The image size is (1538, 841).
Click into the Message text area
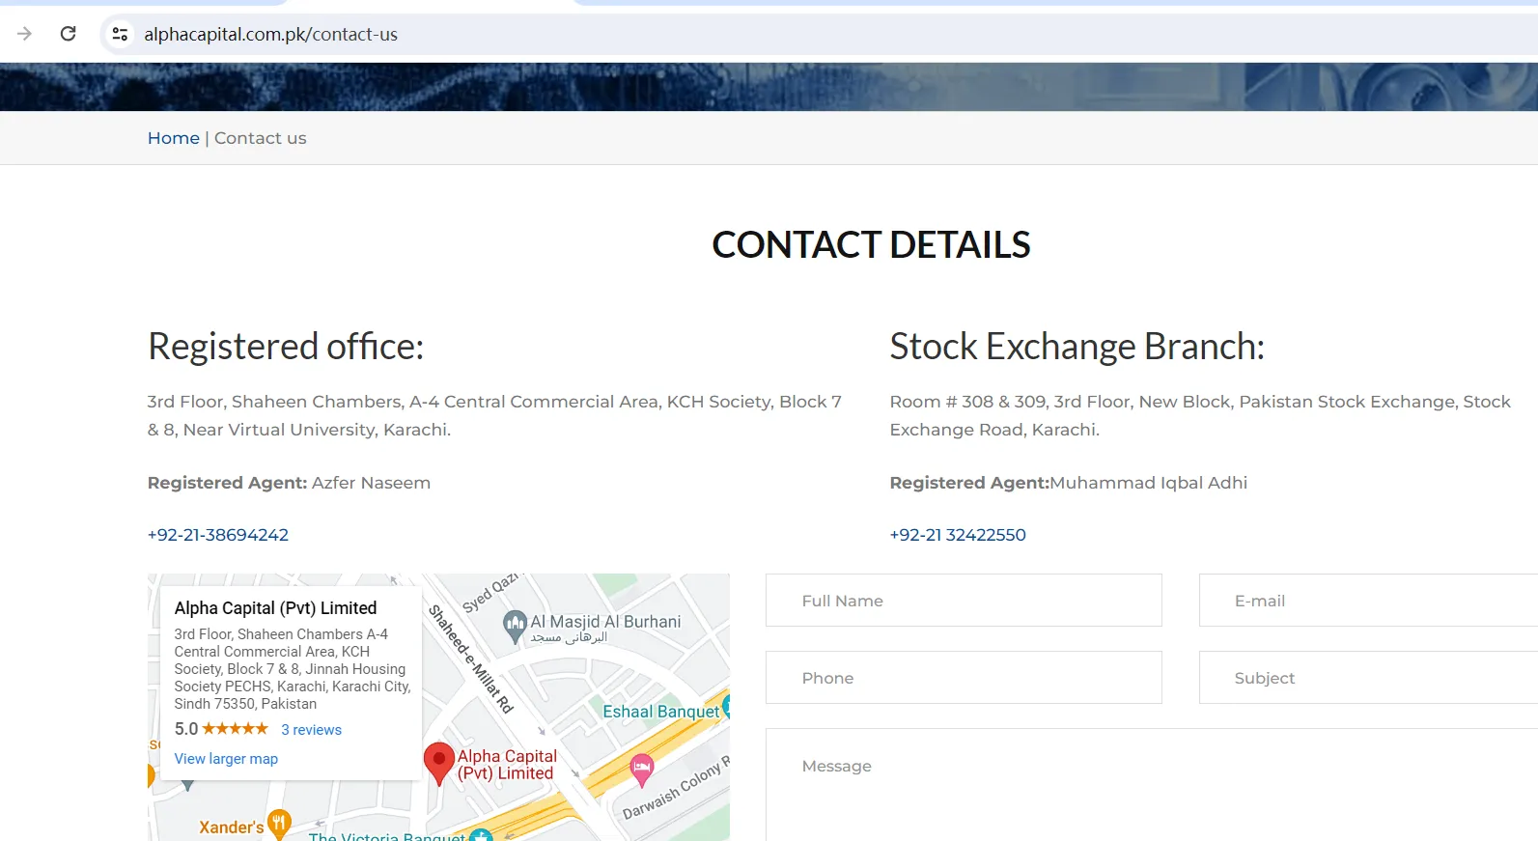tap(1152, 784)
